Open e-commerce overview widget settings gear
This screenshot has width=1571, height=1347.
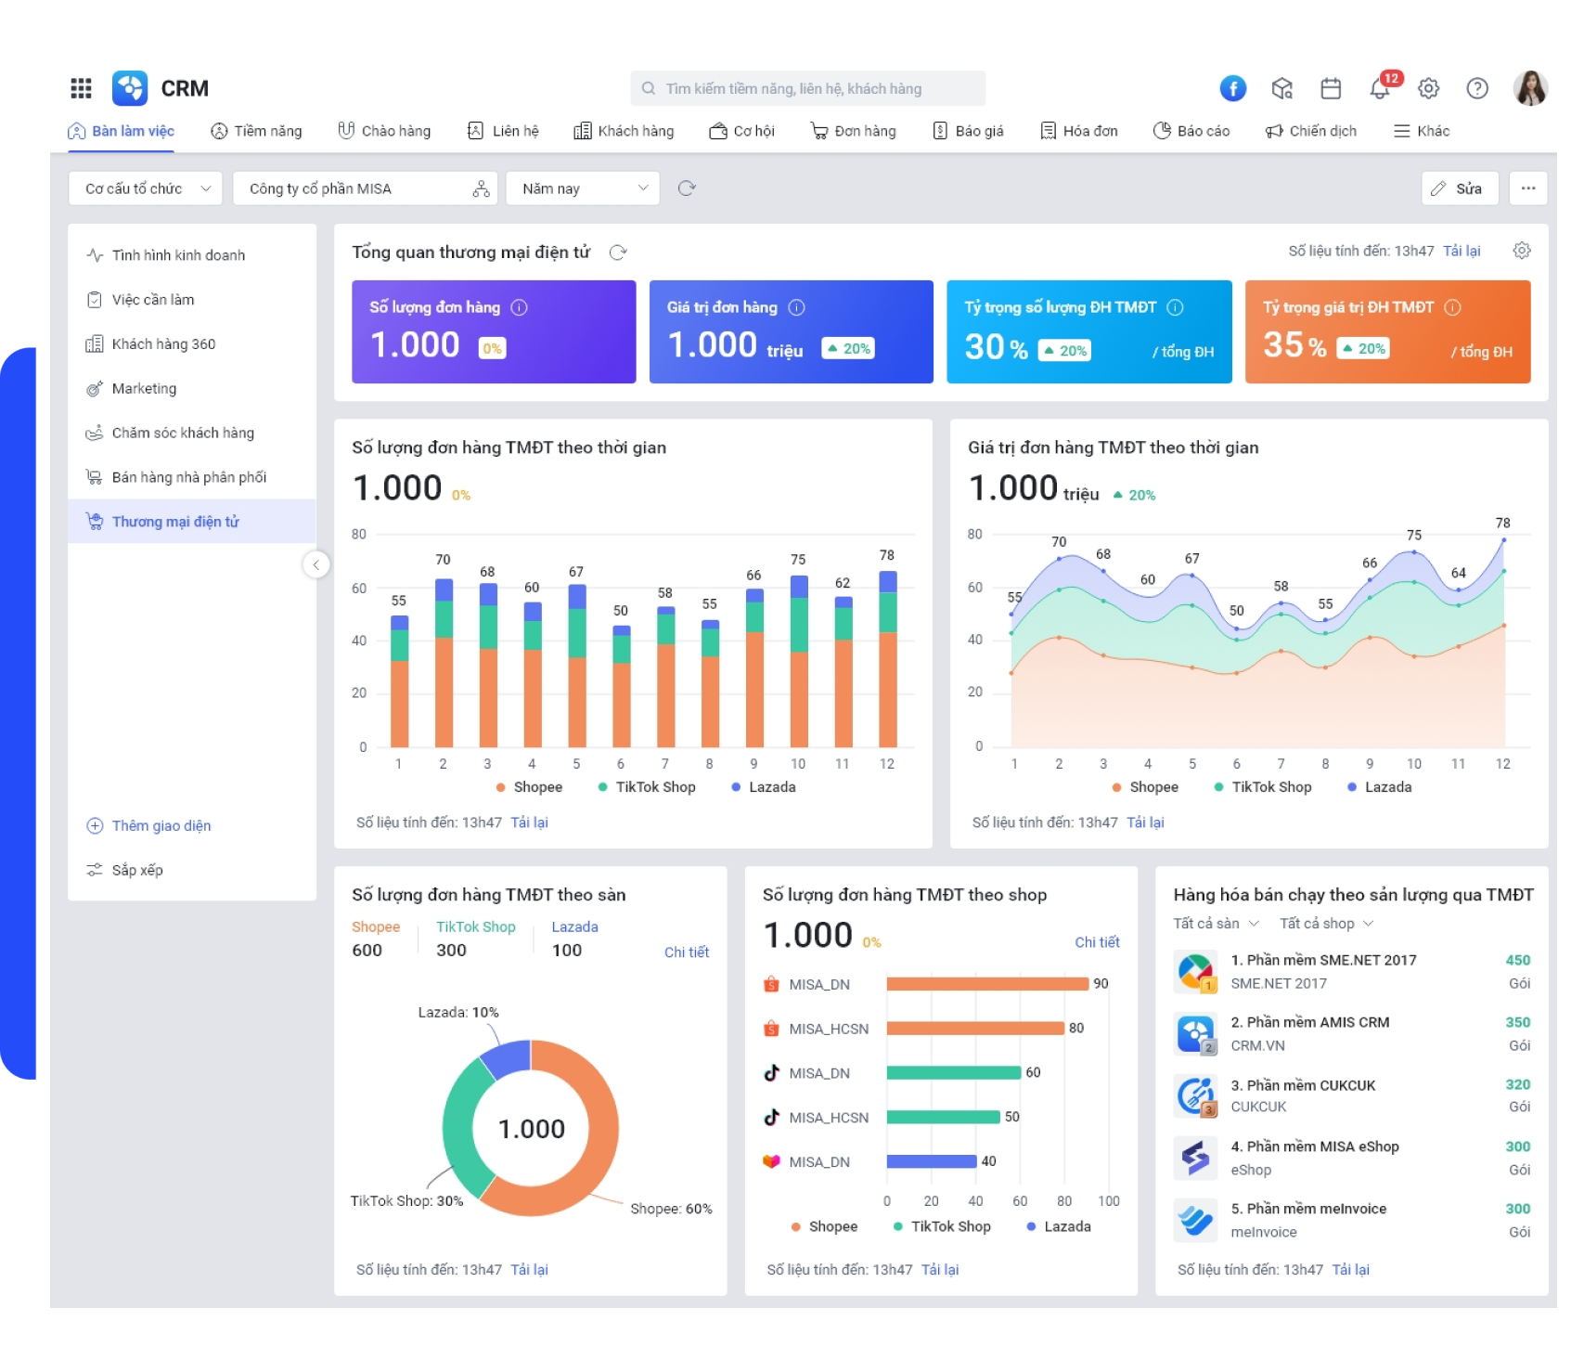(1521, 251)
